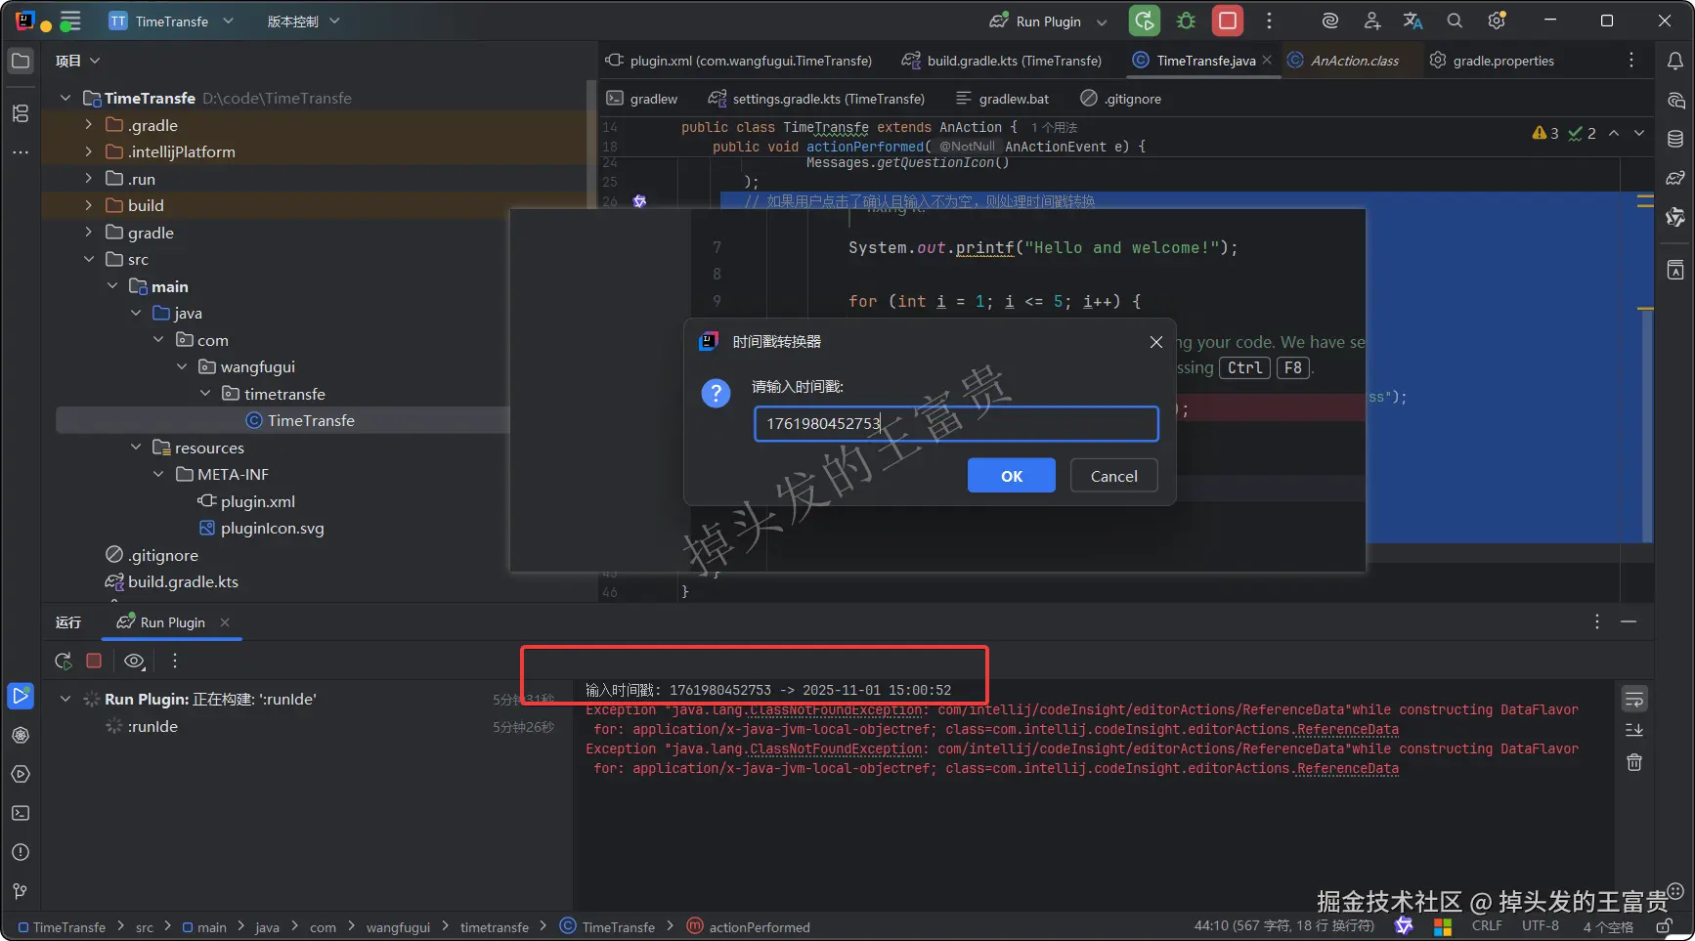Close the TimeTransfe.java editor tab
The image size is (1695, 941).
tap(1267, 61)
